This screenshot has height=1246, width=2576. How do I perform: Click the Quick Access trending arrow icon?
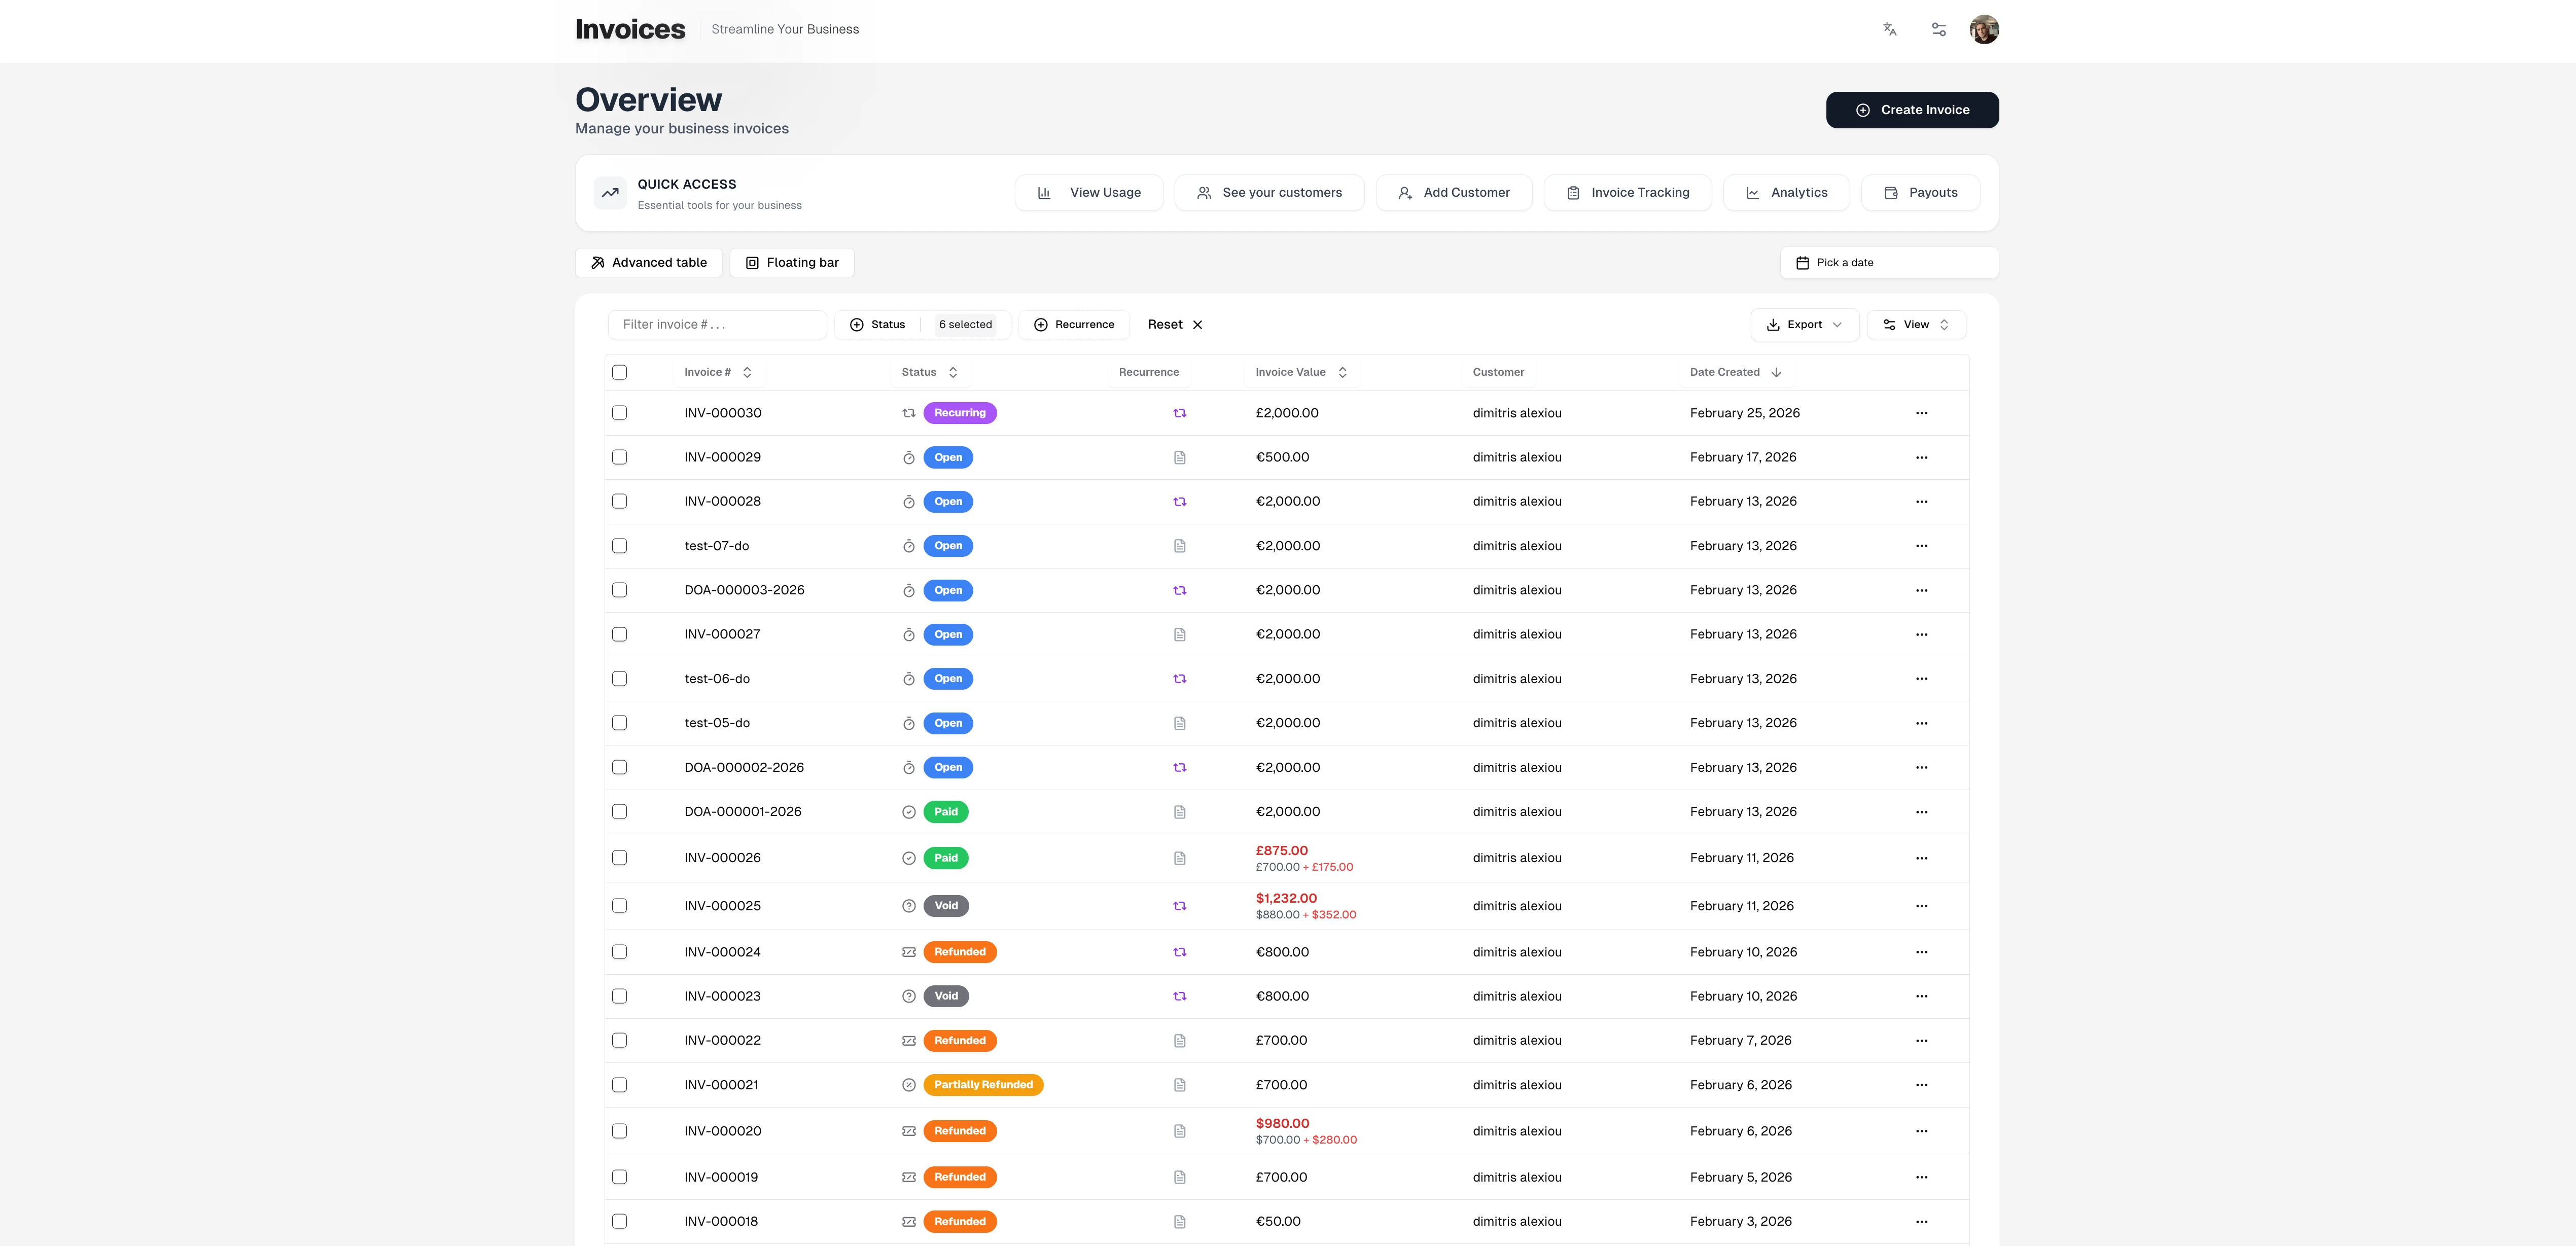tap(610, 193)
